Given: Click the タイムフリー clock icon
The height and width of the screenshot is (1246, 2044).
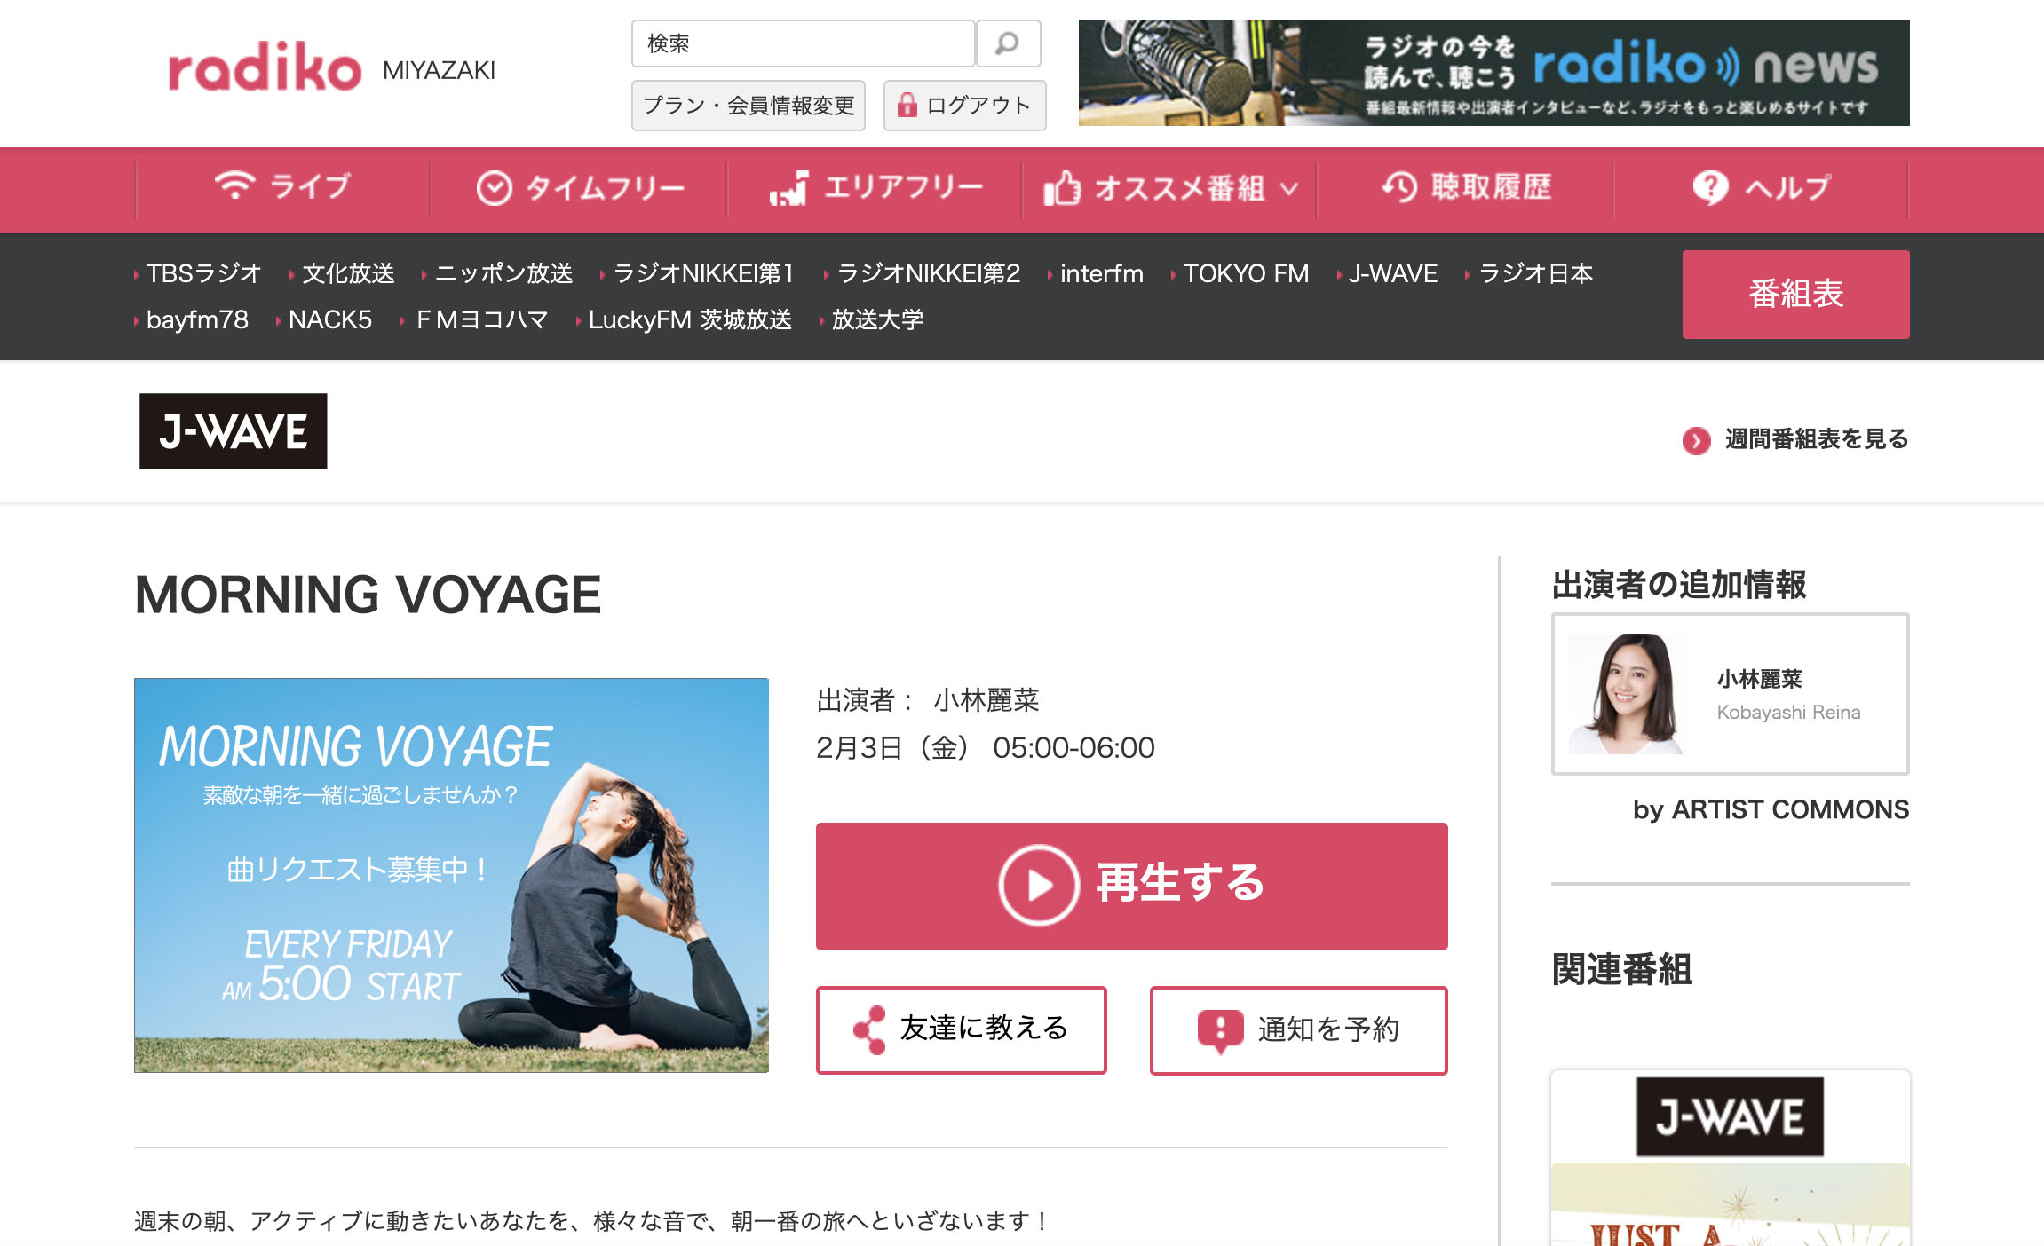Looking at the screenshot, I should [x=495, y=185].
